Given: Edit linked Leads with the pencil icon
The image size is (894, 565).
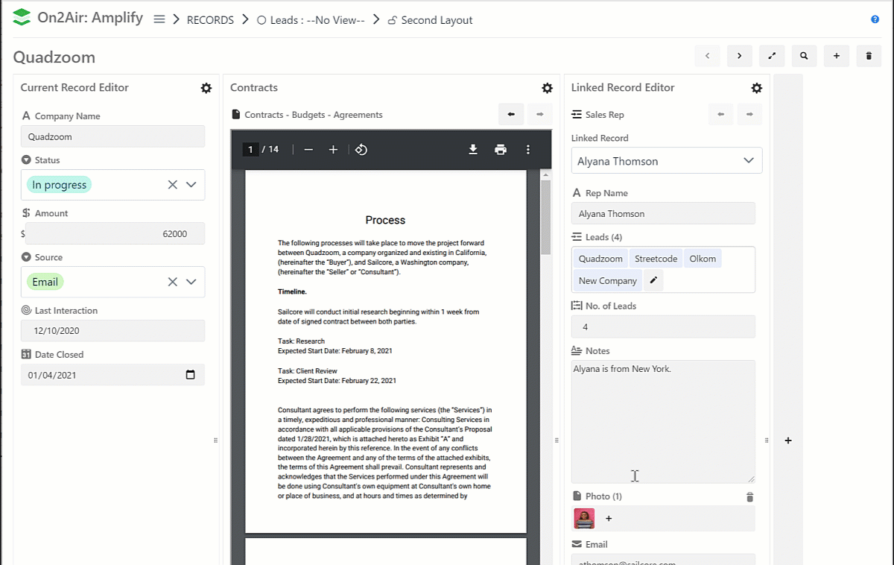Looking at the screenshot, I should pos(653,280).
